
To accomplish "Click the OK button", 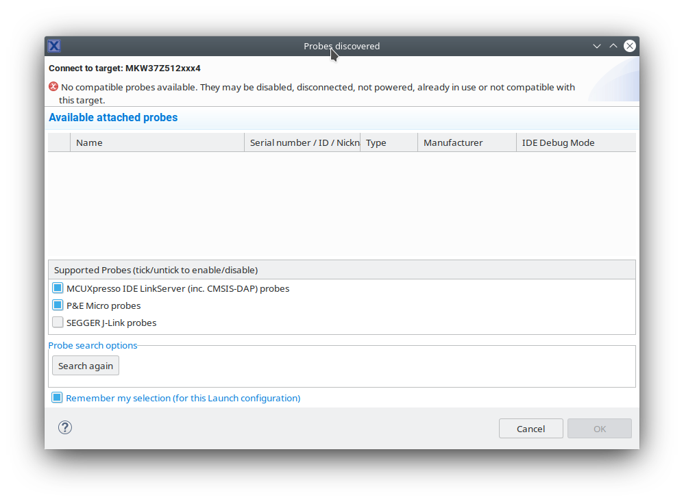I will point(600,429).
